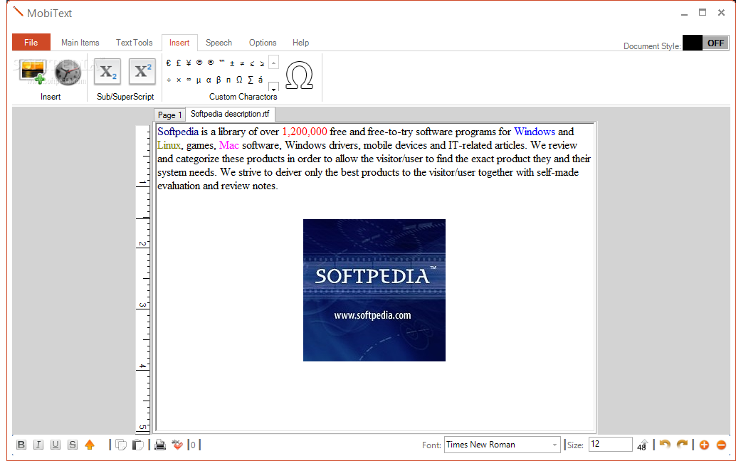The height and width of the screenshot is (461, 736).
Task: Click the olive 'Linux' word in document
Action: click(x=169, y=145)
